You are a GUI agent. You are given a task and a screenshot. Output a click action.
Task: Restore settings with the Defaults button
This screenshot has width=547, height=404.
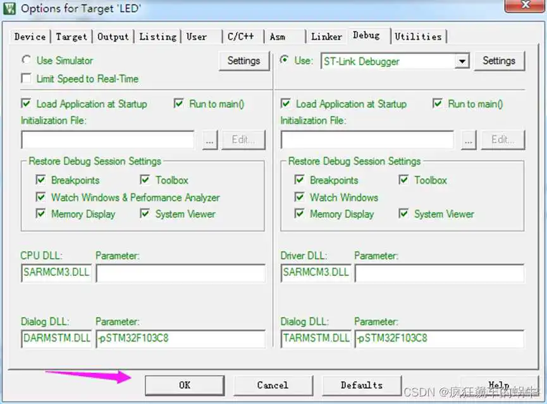(362, 385)
